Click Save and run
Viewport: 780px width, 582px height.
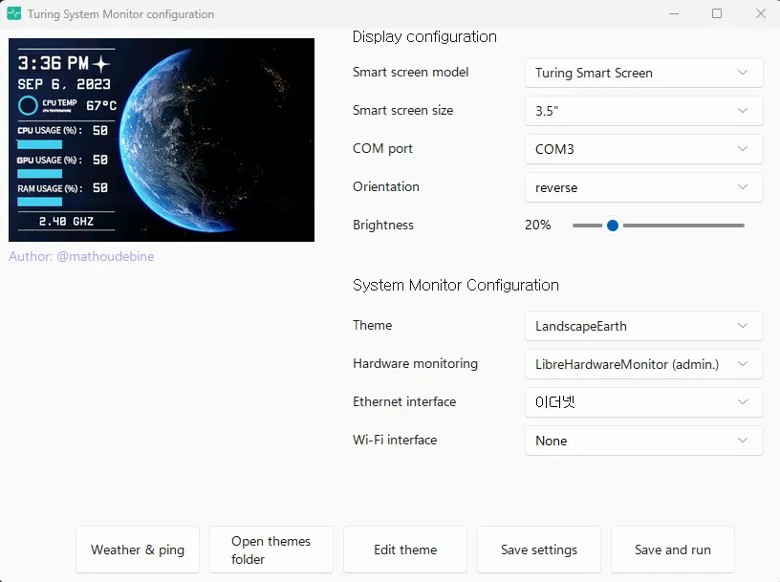click(x=673, y=550)
